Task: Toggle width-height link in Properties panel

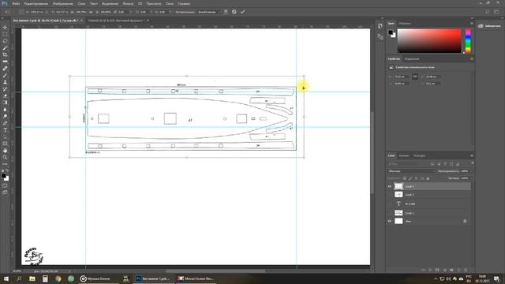Action: 415,77
